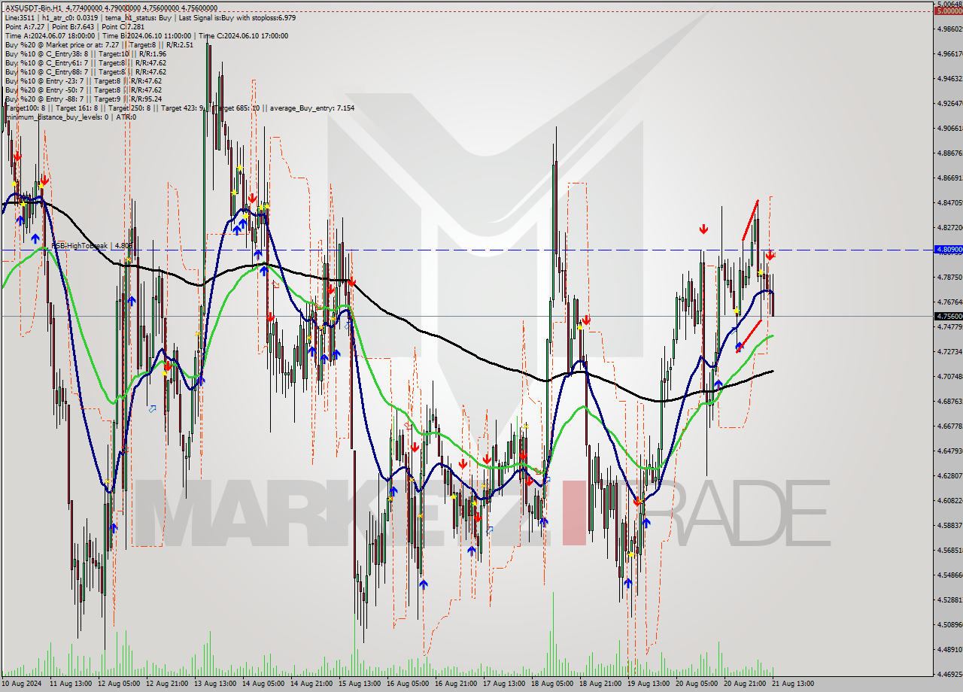Click the 'minimum_Distance_buy_levels: 0' text
963x692 pixels.
click(56, 117)
